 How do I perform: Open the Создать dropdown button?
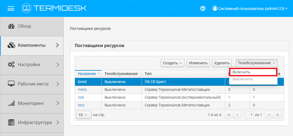(x=173, y=63)
